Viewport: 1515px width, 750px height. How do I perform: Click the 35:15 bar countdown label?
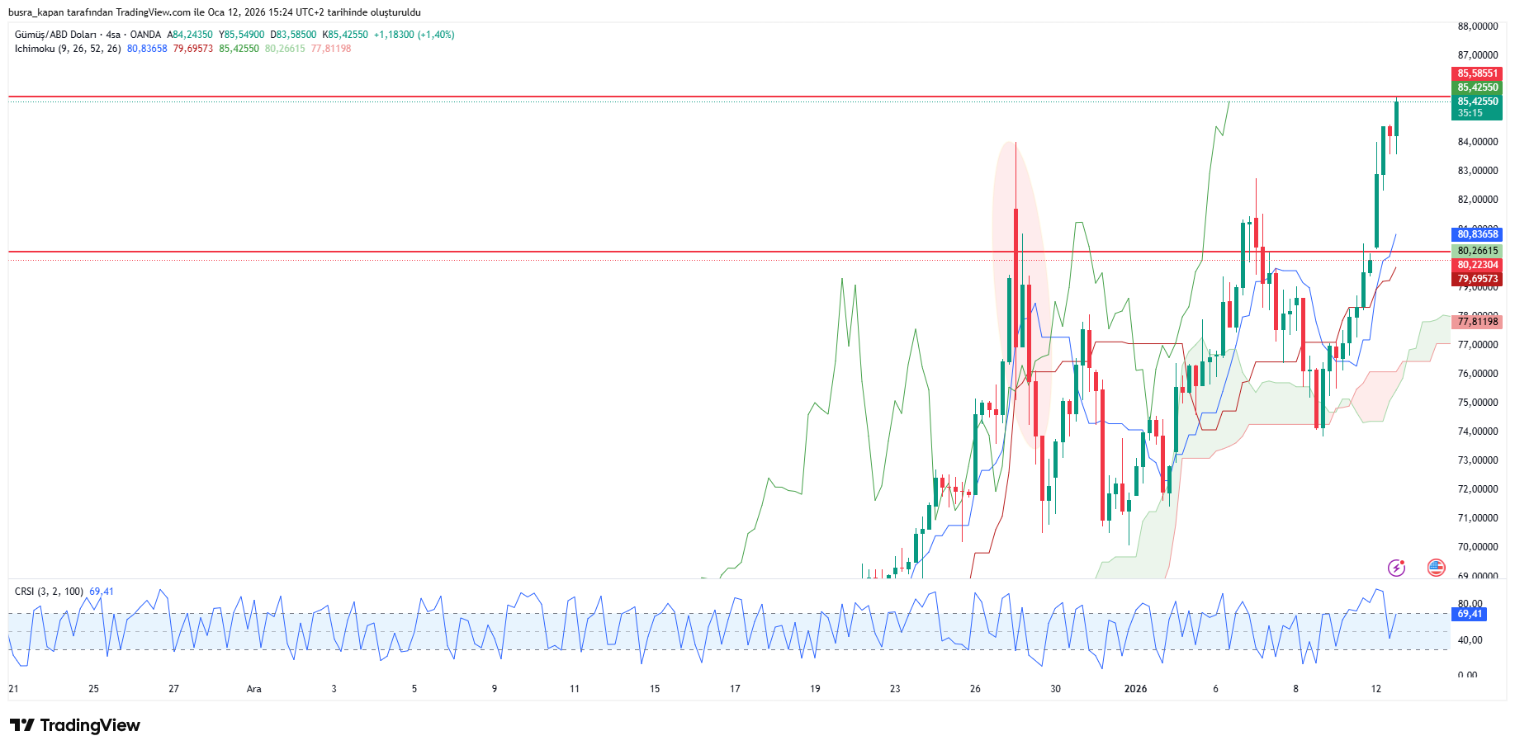coord(1470,113)
